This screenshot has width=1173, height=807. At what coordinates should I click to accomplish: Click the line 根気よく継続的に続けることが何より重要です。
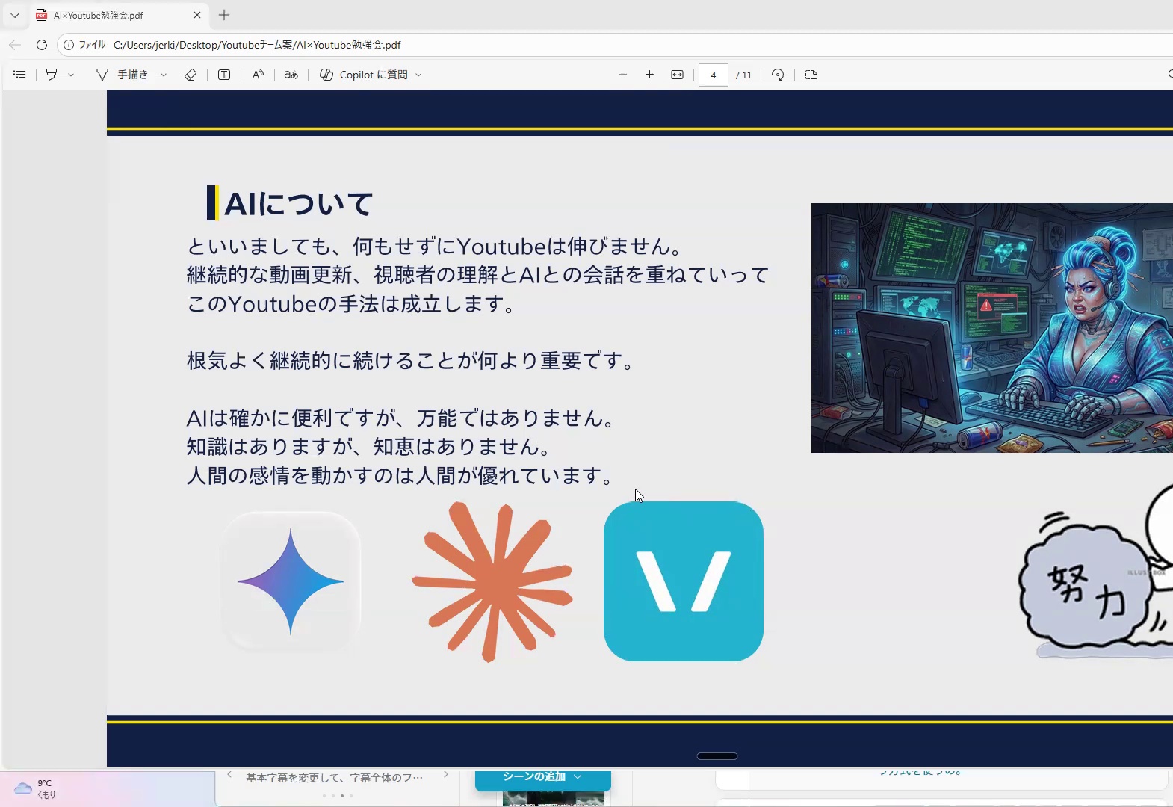[x=411, y=361]
